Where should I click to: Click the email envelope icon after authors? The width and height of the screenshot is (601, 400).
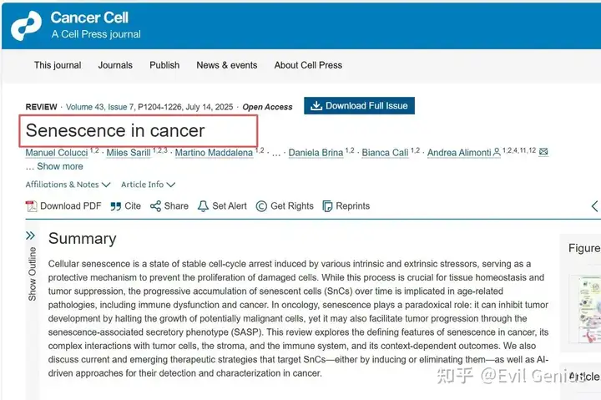(544, 152)
